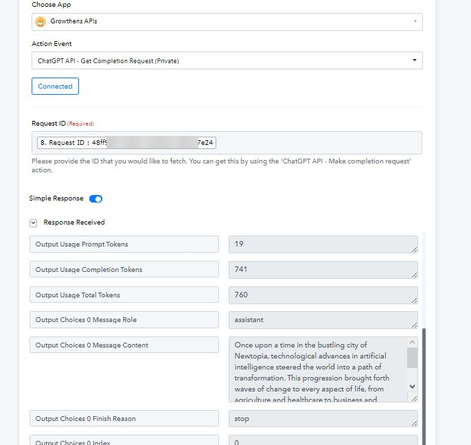Click the completion tokens value 741 field
Viewport: 471px width, 445px height.
coord(323,269)
